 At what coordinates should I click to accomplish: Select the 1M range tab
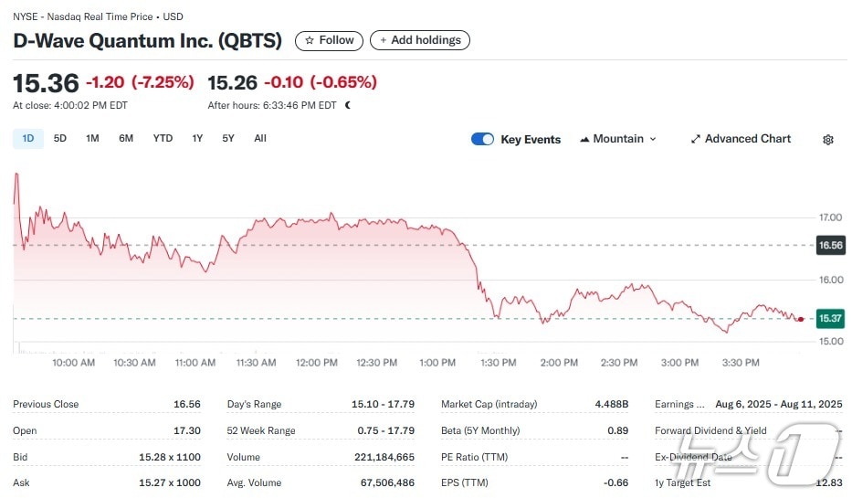[x=92, y=138]
